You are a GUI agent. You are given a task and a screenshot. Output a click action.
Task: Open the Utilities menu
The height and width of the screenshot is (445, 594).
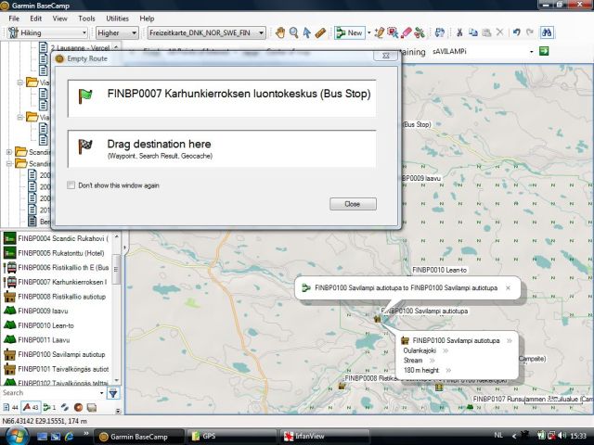tap(117, 18)
